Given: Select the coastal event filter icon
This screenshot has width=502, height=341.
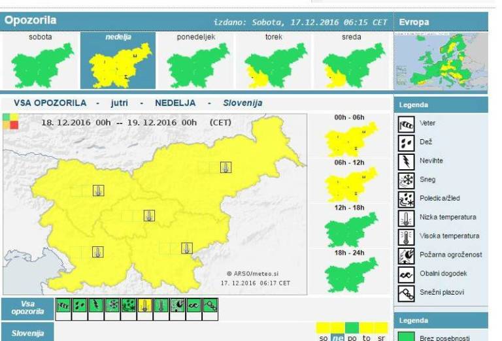Looking at the screenshot, I should [x=194, y=305].
